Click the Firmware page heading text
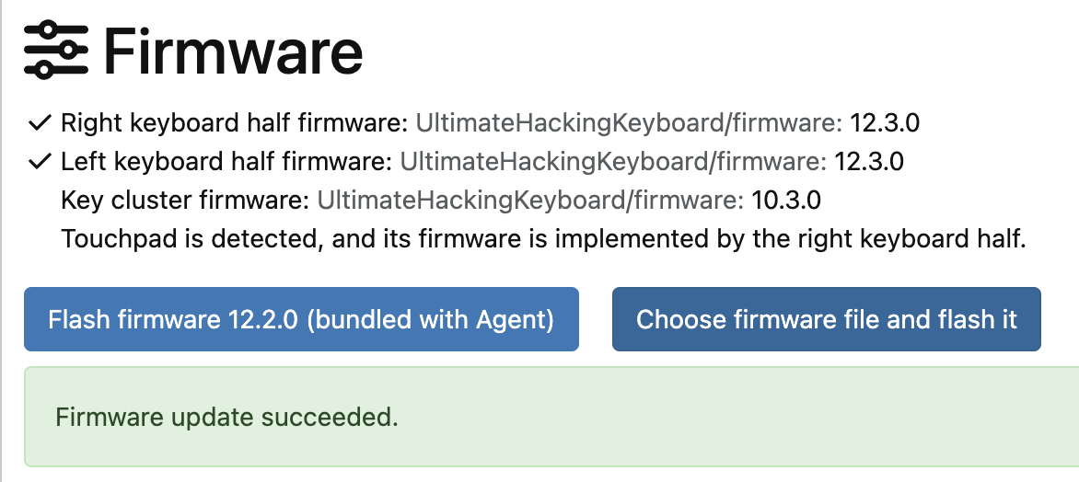Viewport: 1079px width, 482px height. tap(233, 52)
